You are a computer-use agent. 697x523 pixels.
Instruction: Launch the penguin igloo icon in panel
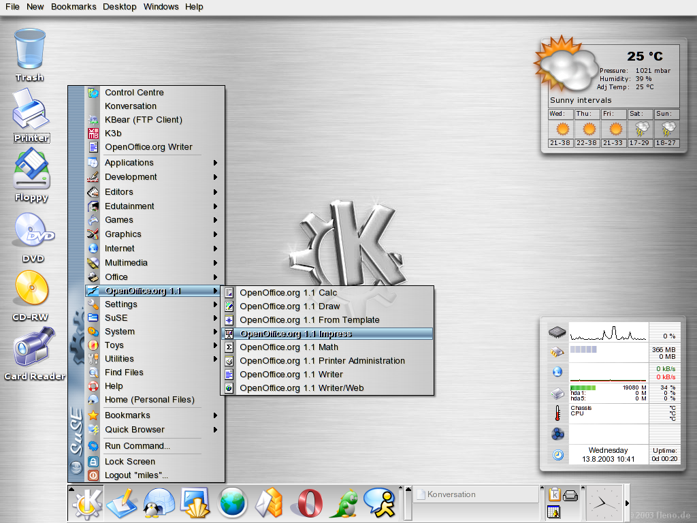[159, 503]
